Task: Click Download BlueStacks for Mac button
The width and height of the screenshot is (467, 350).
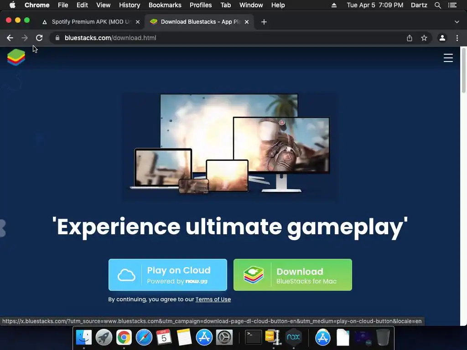Action: coord(292,275)
